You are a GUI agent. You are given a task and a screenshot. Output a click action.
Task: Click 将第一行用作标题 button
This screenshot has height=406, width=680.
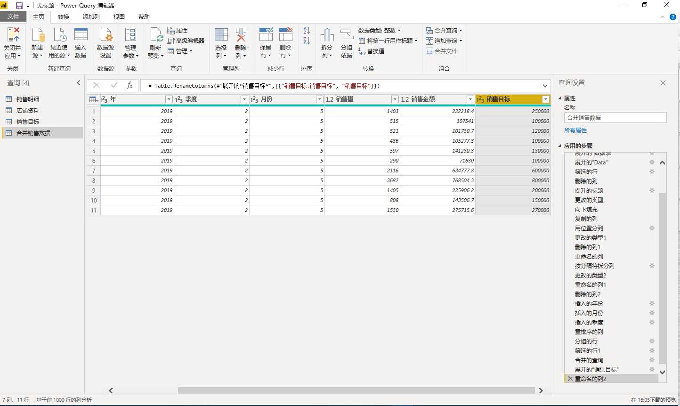tap(388, 41)
